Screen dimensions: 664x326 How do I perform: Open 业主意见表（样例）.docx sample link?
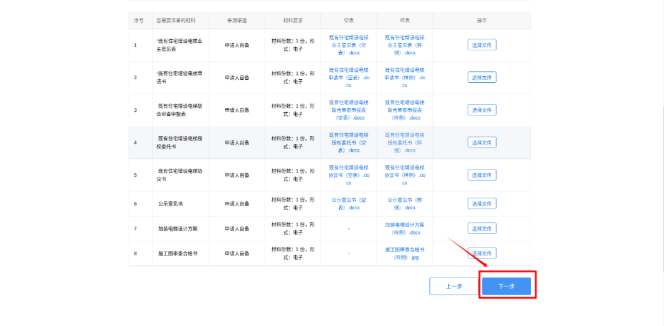tap(405, 45)
